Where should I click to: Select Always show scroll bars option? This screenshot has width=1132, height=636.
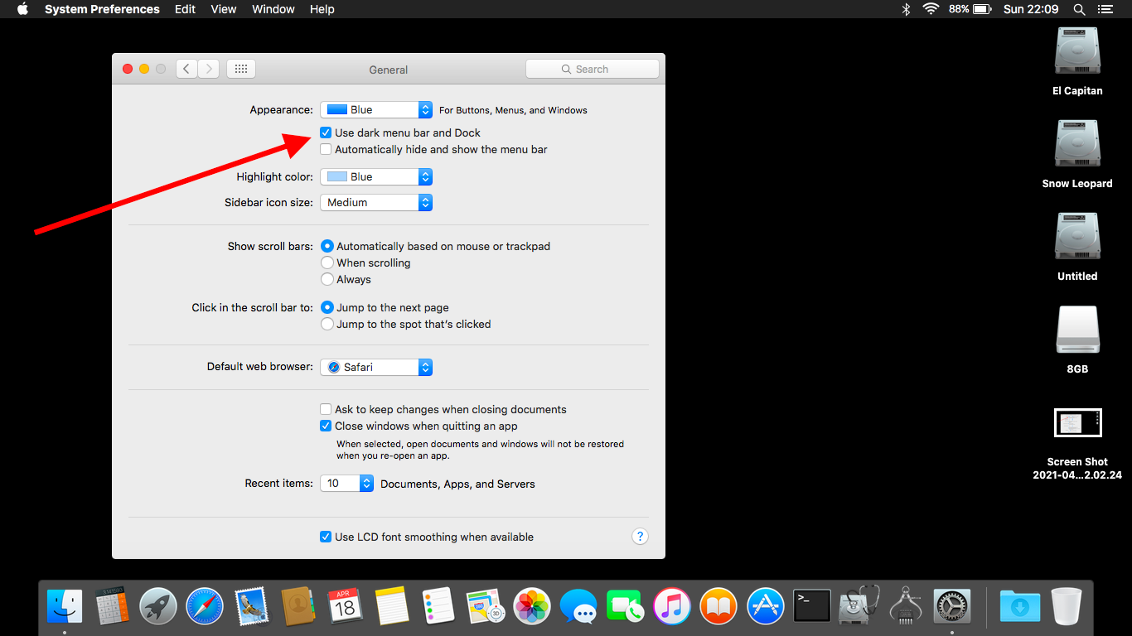pos(327,279)
